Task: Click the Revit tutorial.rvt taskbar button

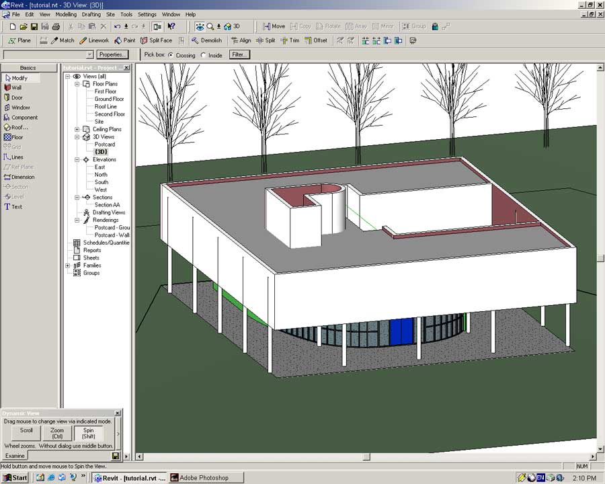Action: (130, 477)
